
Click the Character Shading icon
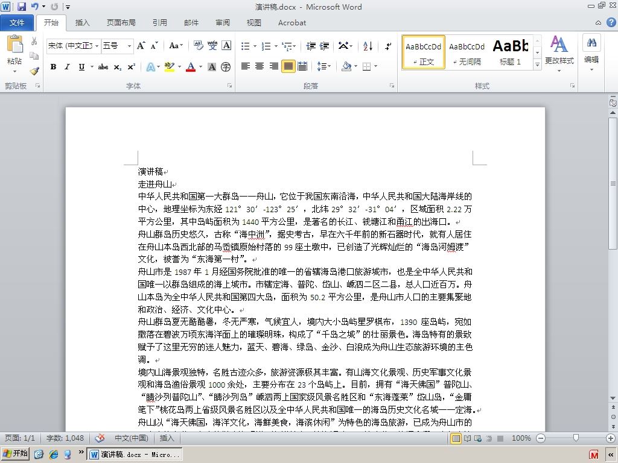[212, 67]
